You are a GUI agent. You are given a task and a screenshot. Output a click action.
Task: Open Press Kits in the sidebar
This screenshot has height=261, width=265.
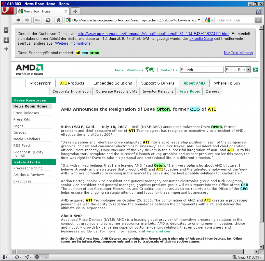22,119
